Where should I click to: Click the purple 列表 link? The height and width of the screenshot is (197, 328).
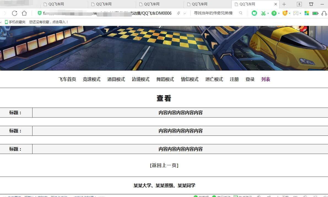coord(265,79)
